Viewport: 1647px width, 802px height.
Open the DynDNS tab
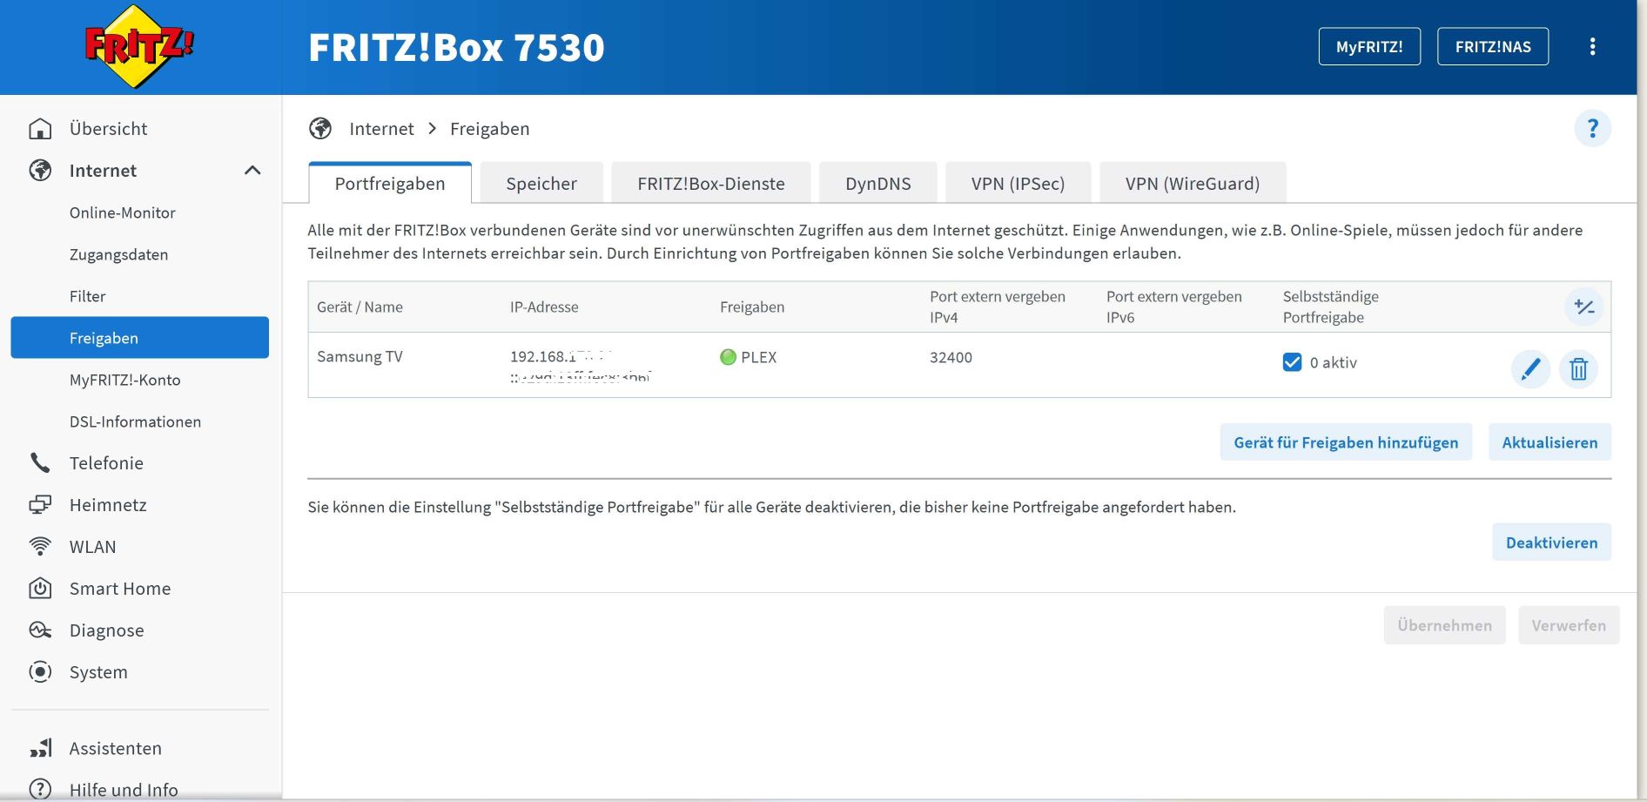878,184
